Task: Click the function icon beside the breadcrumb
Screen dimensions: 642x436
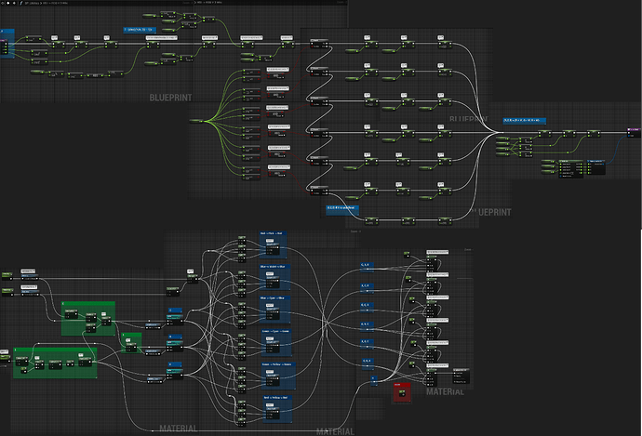Action: click(20, 3)
